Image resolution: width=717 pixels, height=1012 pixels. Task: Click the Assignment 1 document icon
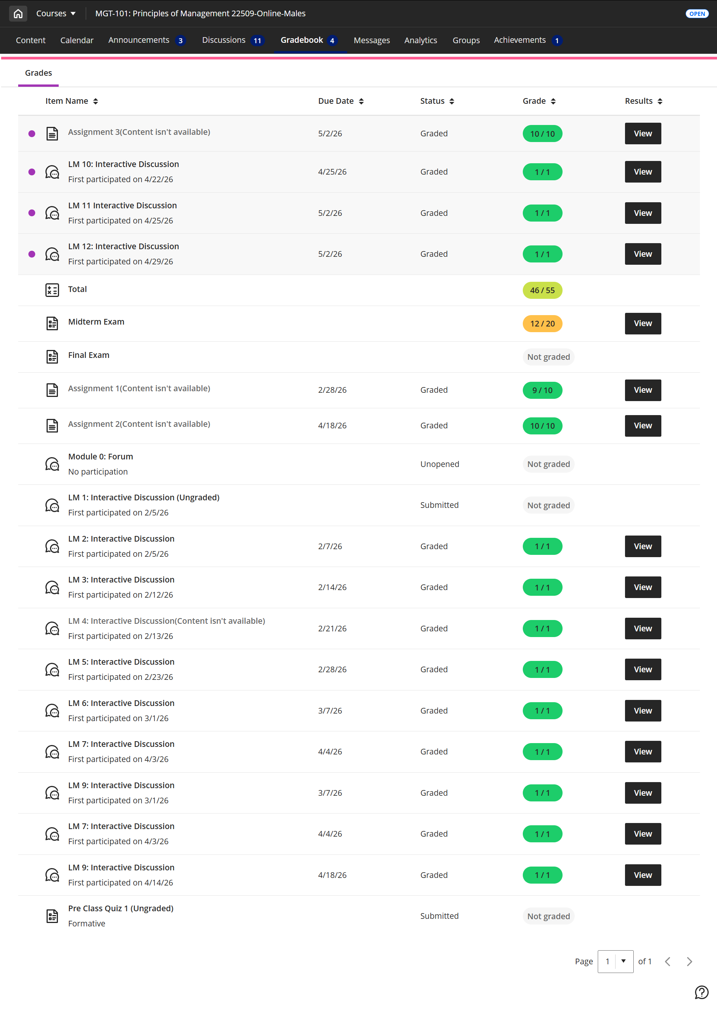click(52, 390)
